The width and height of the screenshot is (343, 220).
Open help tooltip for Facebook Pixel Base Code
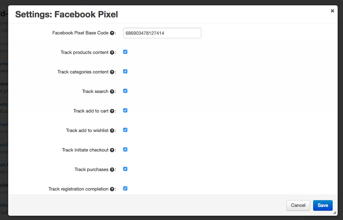112,33
